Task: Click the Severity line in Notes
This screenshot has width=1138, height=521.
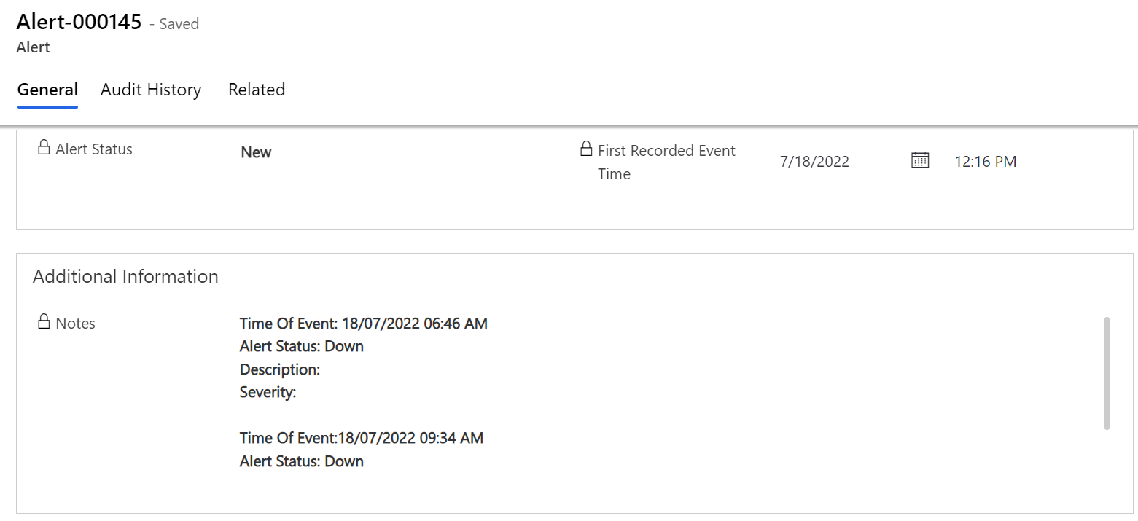Action: [x=268, y=392]
